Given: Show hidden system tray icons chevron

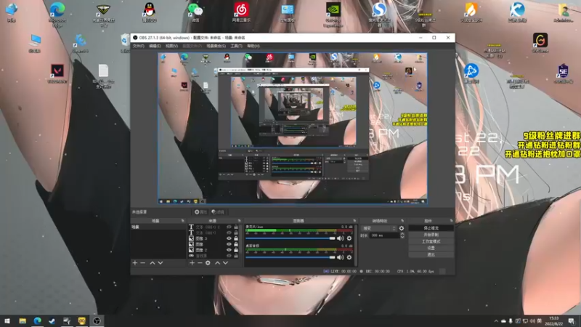Looking at the screenshot, I should 496,321.
